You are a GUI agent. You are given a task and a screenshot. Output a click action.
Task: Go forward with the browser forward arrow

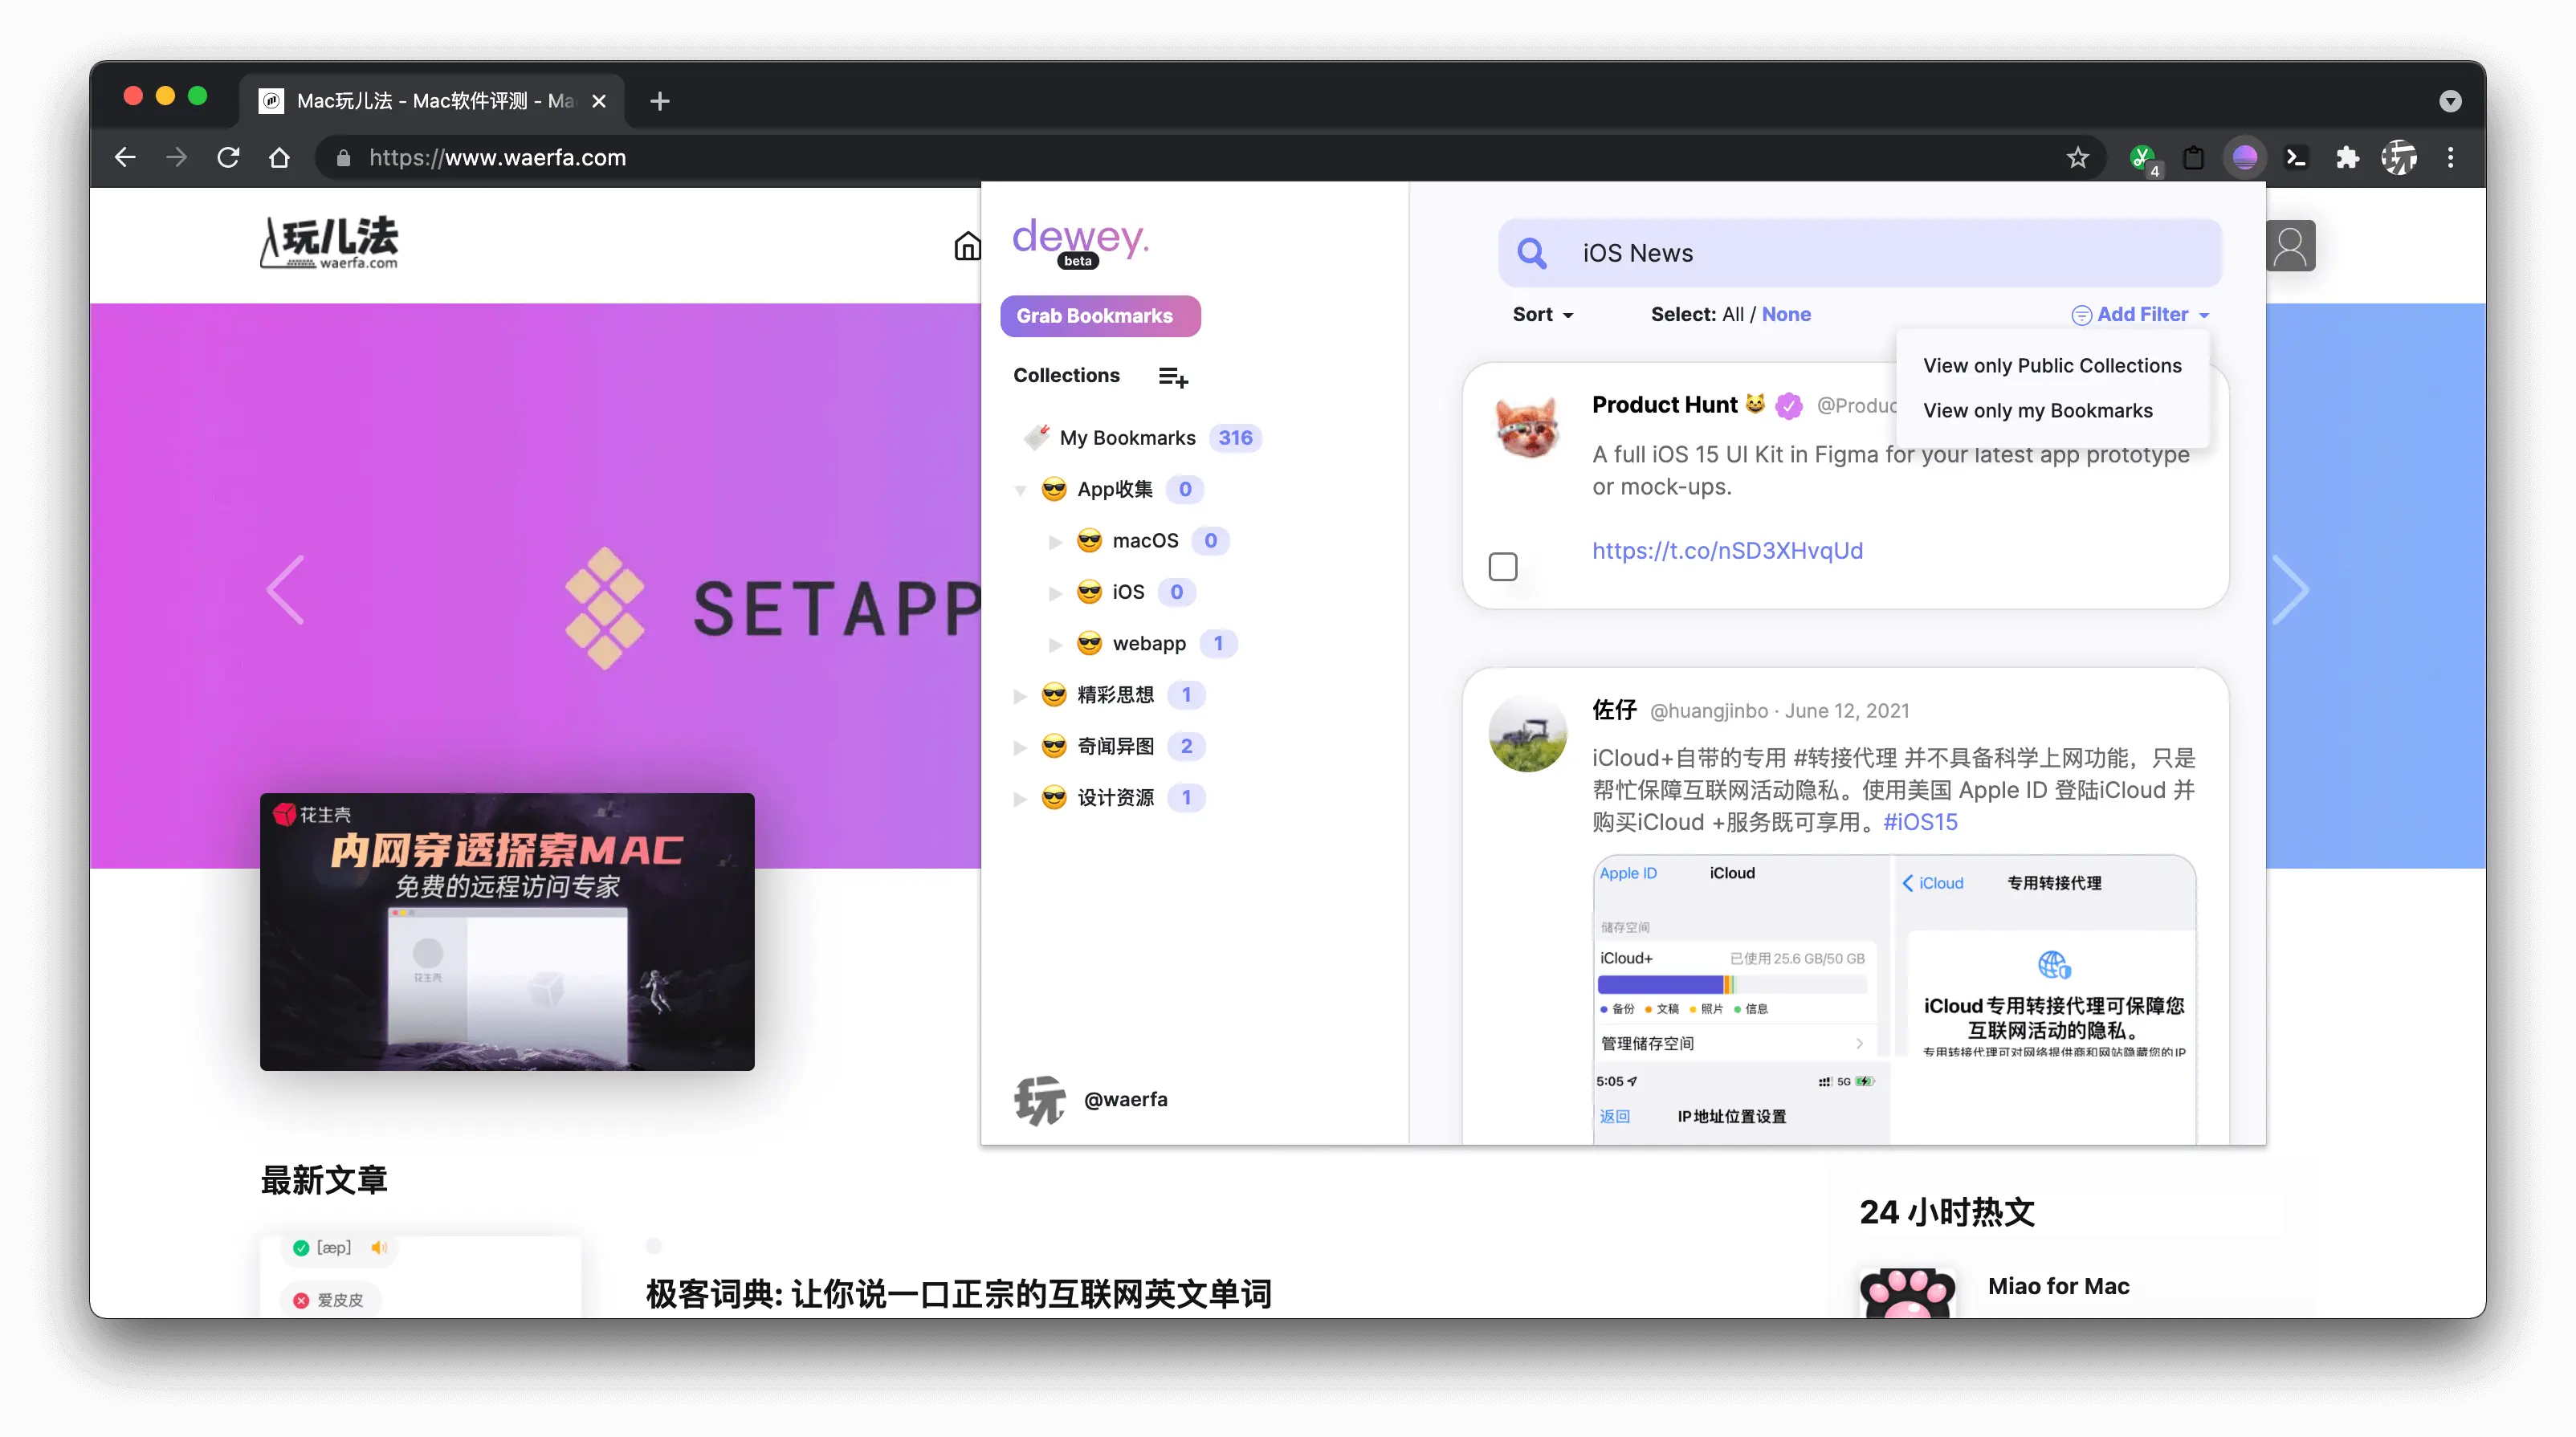(177, 158)
